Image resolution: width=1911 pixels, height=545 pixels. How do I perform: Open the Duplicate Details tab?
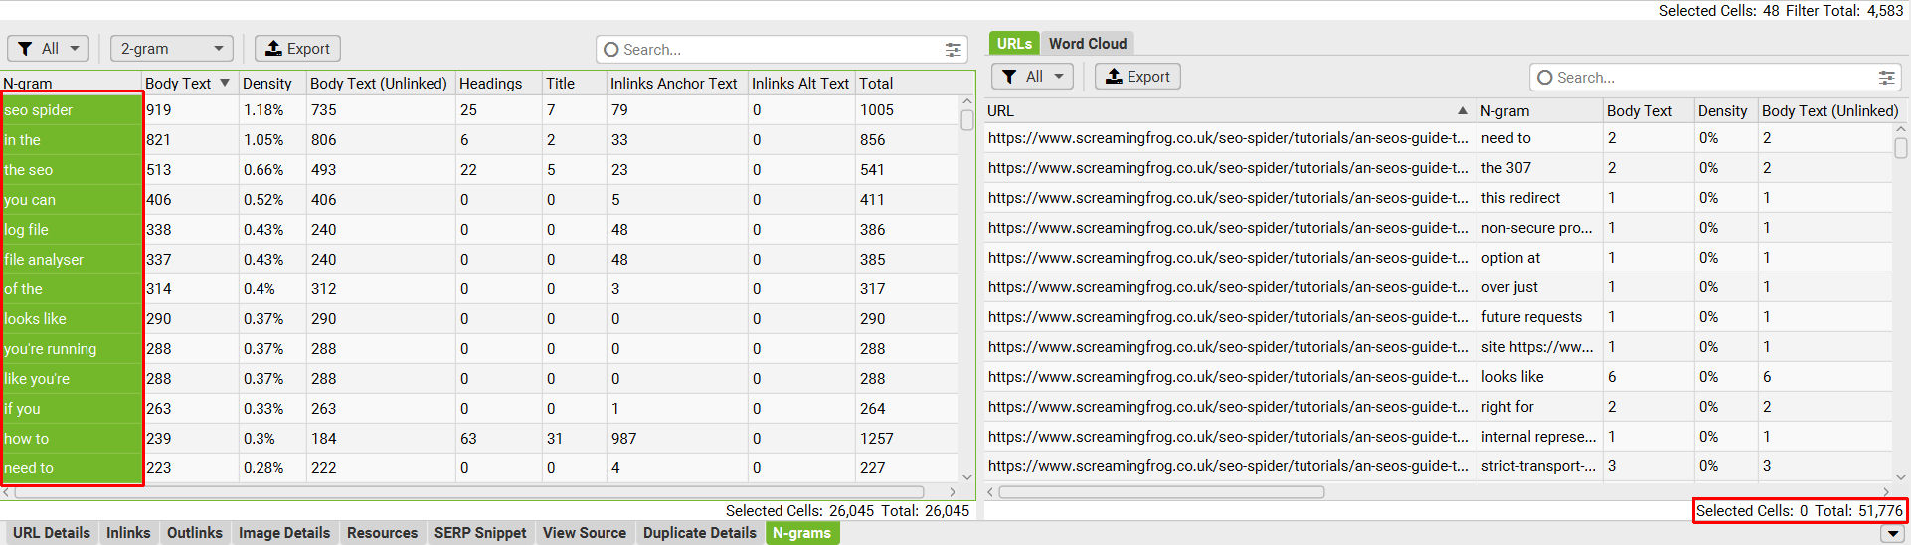(700, 533)
